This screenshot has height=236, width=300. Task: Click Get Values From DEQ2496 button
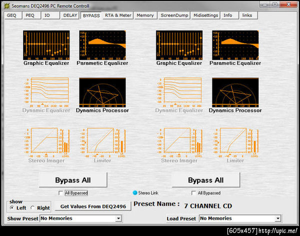click(93, 206)
